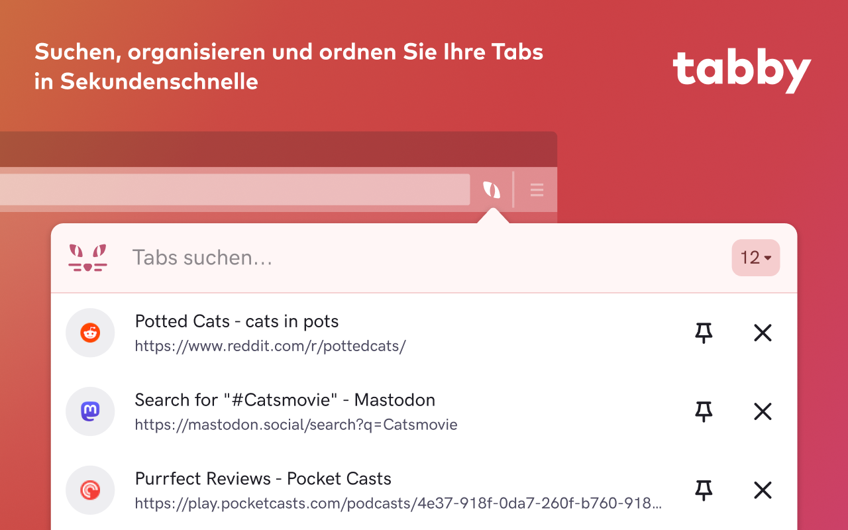This screenshot has height=530, width=848.
Task: Click the cat face logo in popup
Action: pos(87,258)
